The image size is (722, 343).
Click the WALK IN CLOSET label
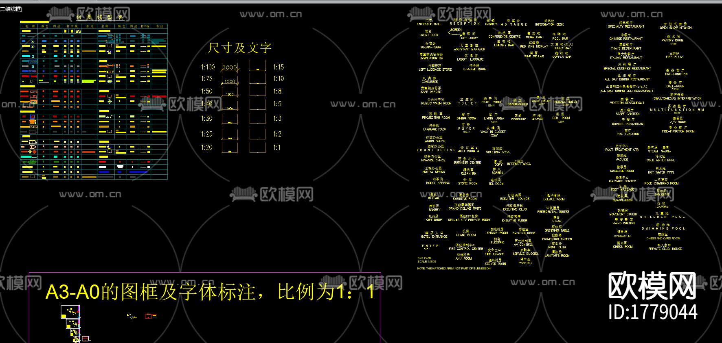493,132
